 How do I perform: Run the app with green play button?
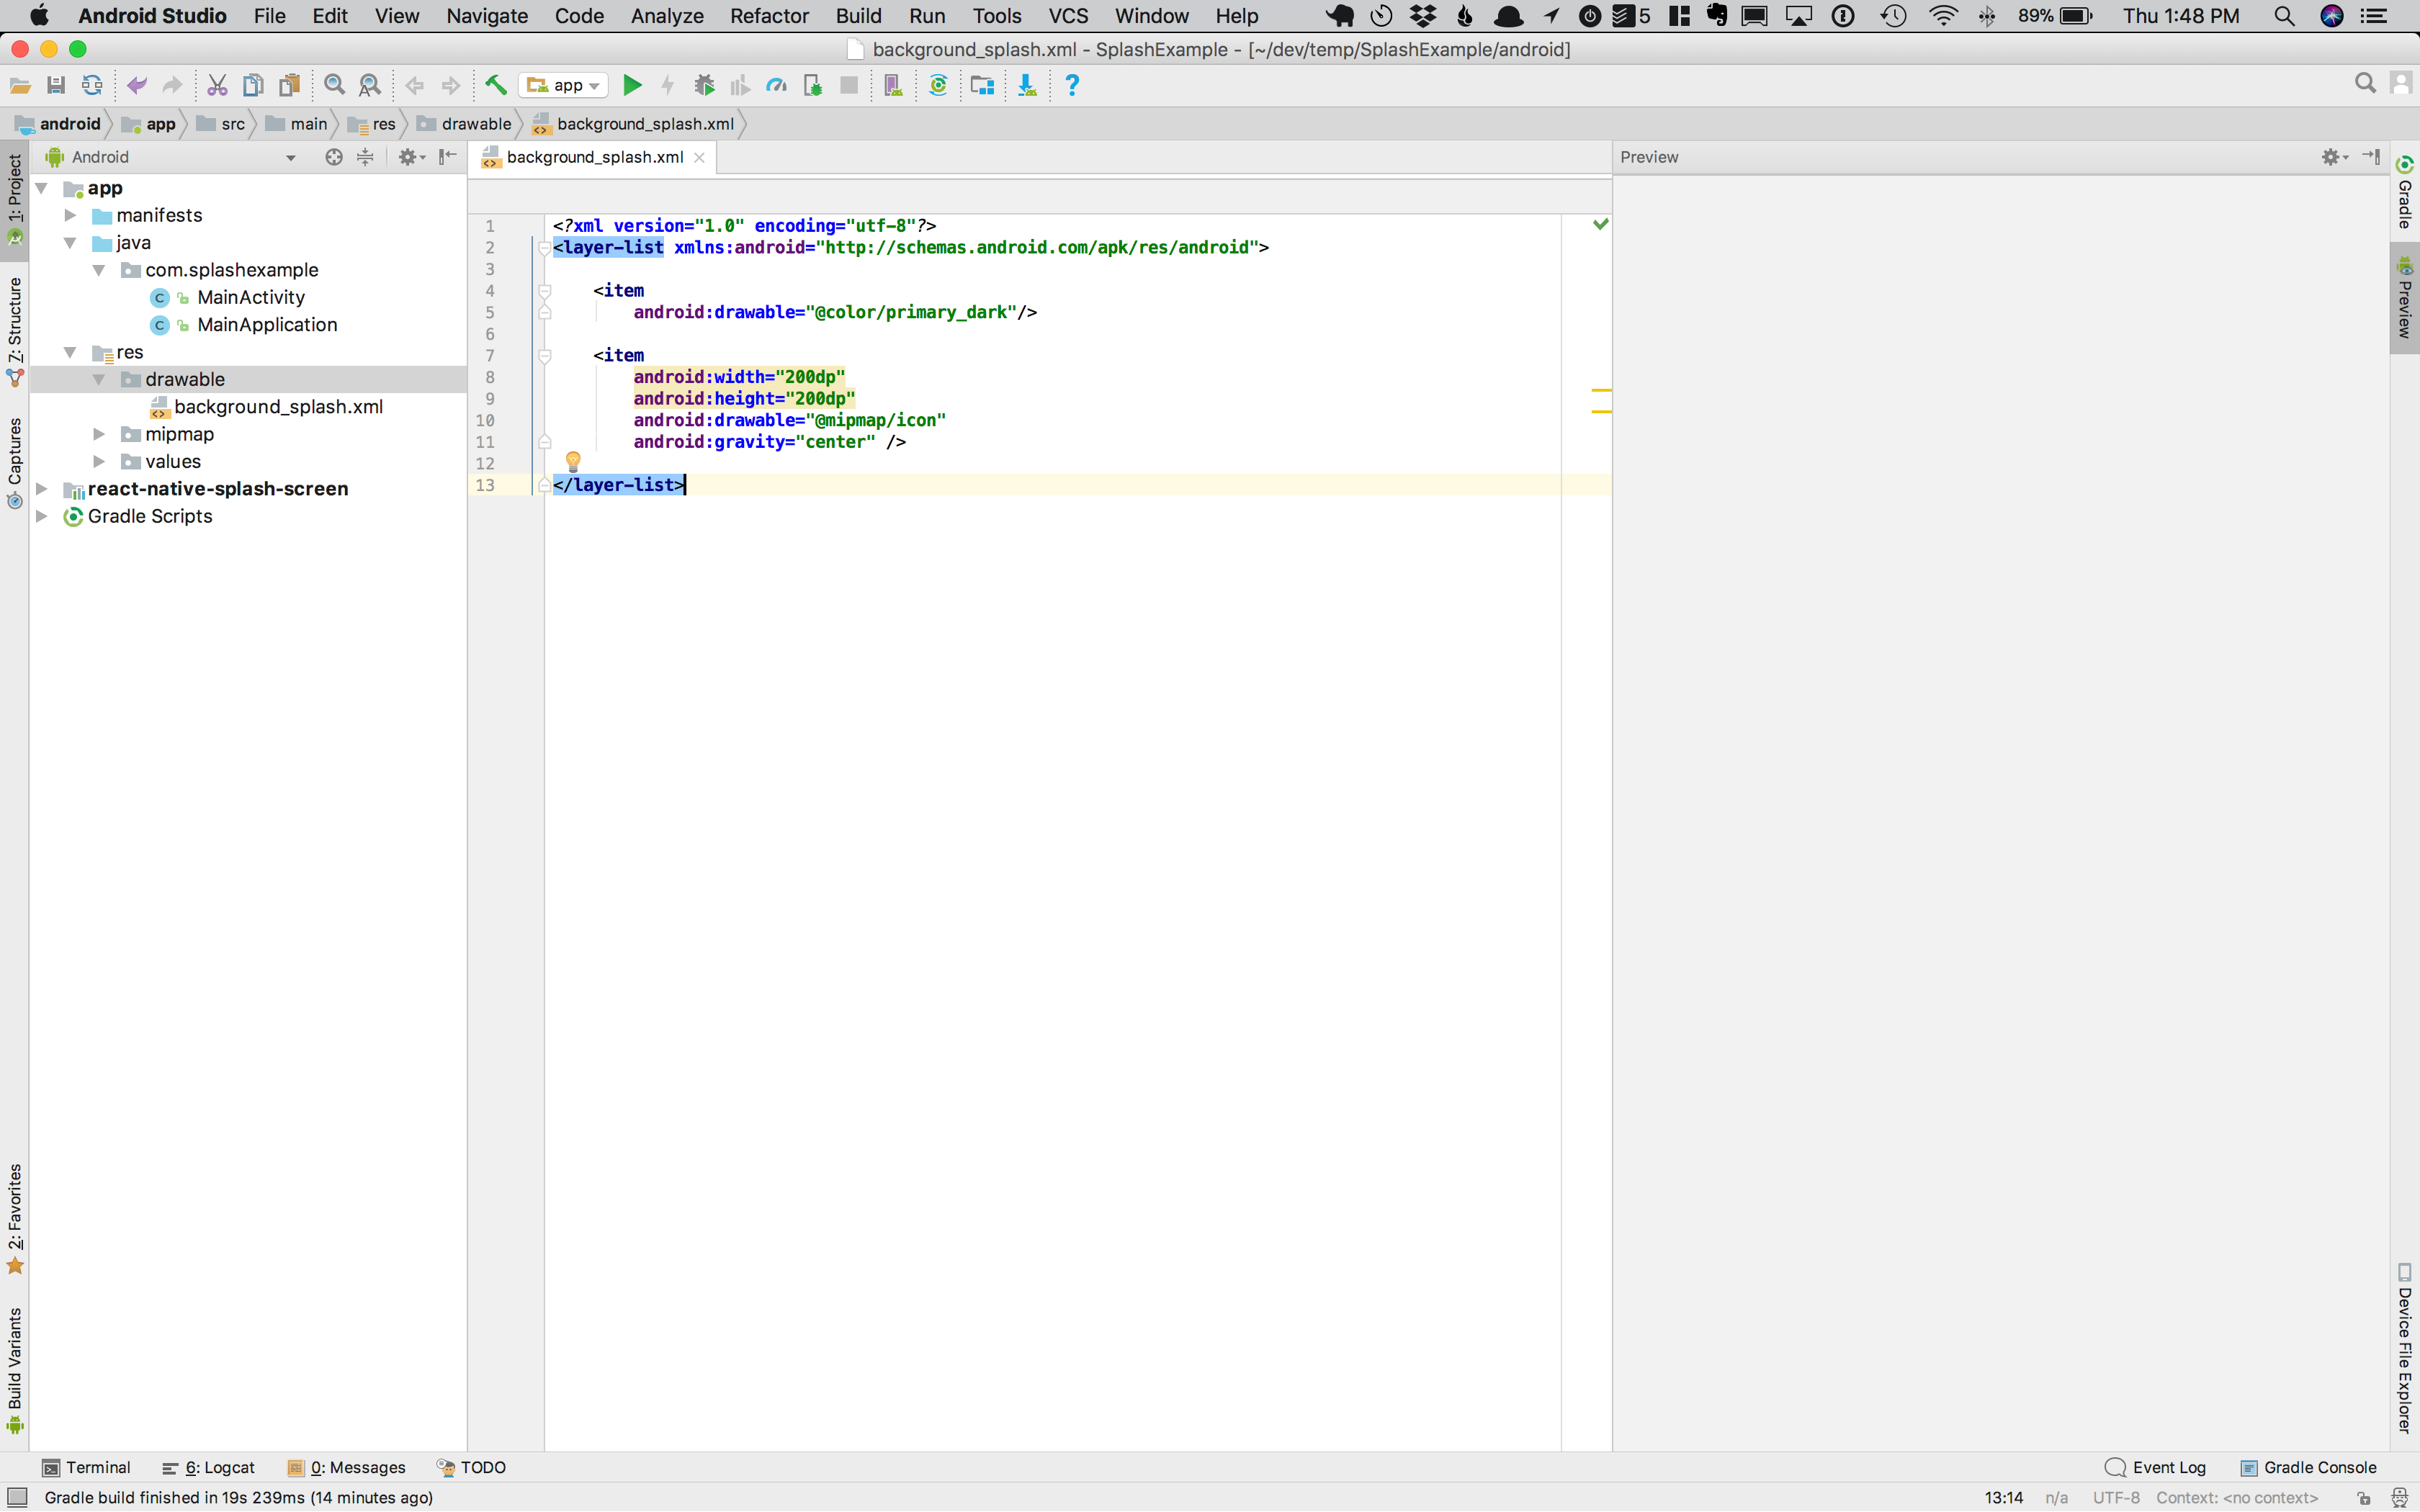pyautogui.click(x=632, y=86)
